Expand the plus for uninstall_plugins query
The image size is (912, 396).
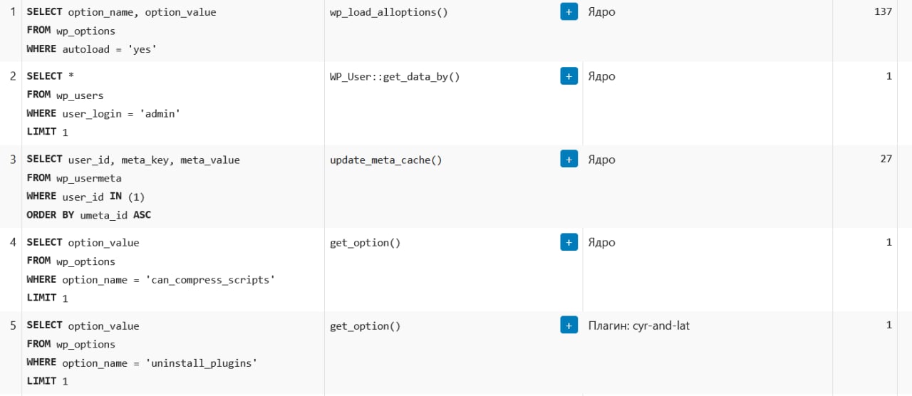click(x=569, y=325)
